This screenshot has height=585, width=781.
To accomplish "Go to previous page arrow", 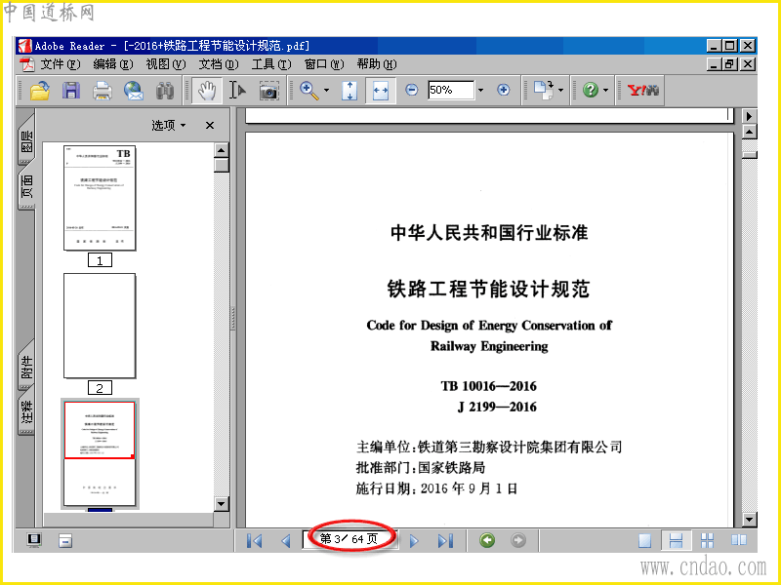I will click(x=286, y=540).
